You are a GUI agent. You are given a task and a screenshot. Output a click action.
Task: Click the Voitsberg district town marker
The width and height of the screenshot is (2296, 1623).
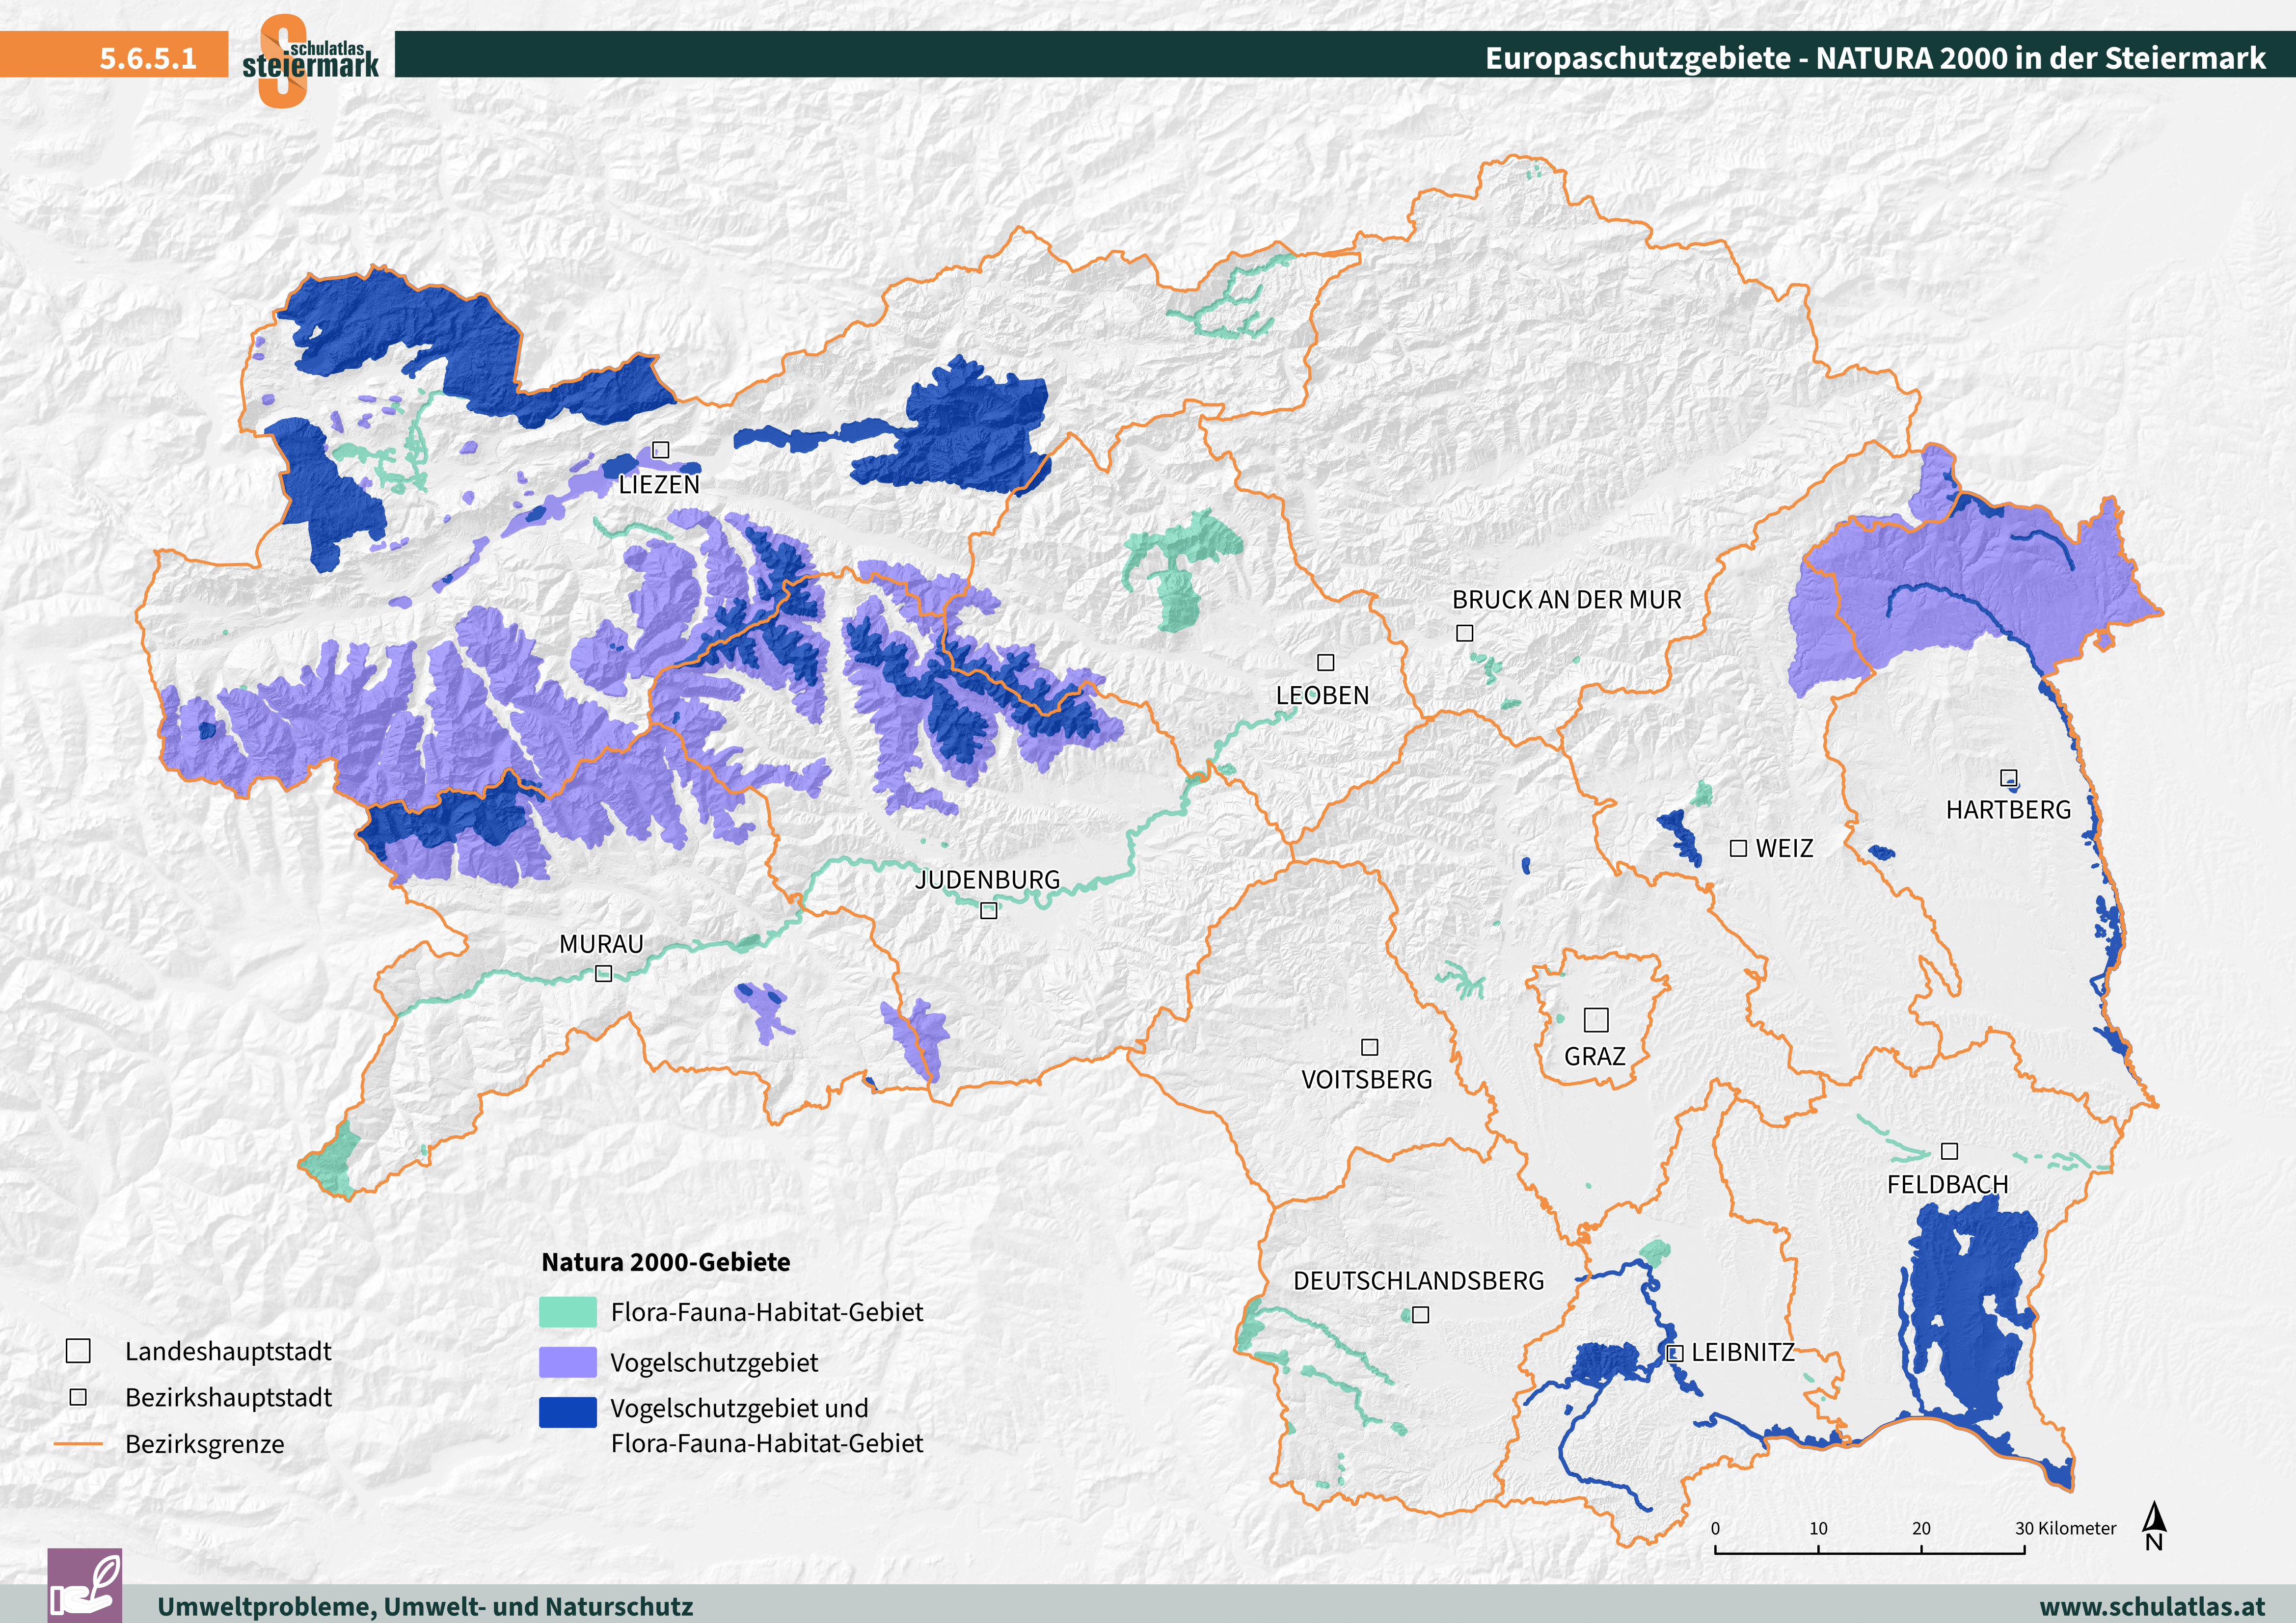tap(1370, 1047)
